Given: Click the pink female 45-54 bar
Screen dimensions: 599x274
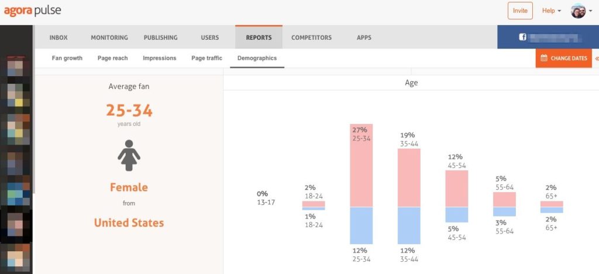Looking at the screenshot, I should [456, 189].
